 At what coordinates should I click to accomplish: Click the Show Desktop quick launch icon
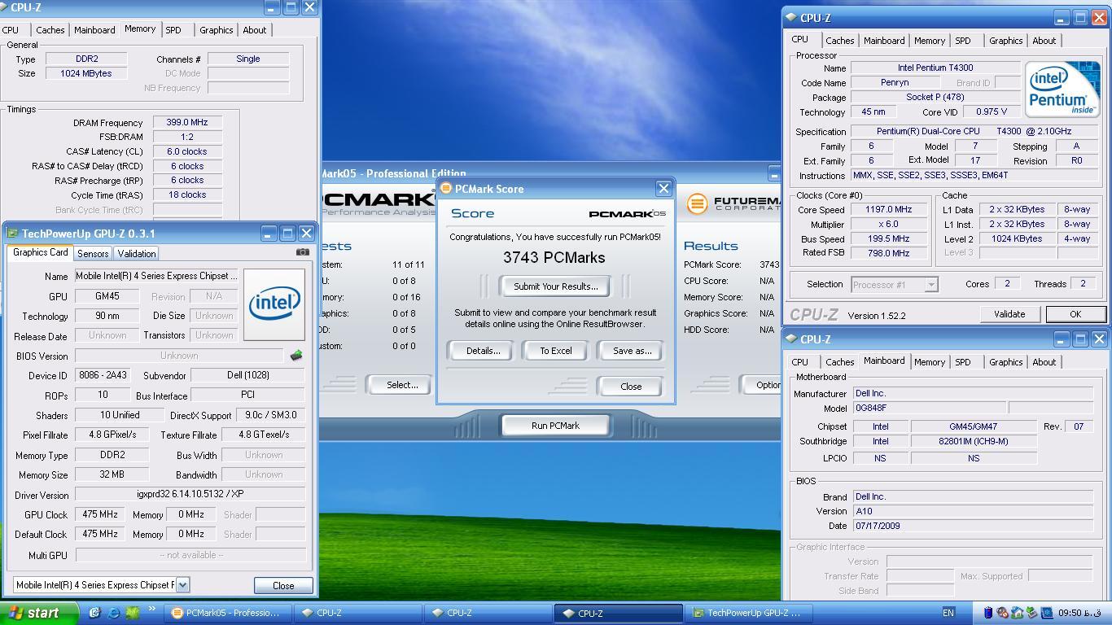[94, 613]
